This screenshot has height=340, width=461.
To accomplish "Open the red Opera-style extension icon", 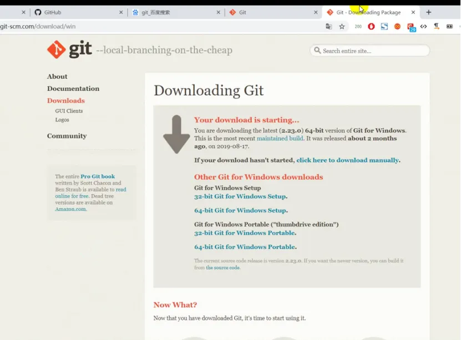I will point(371,27).
